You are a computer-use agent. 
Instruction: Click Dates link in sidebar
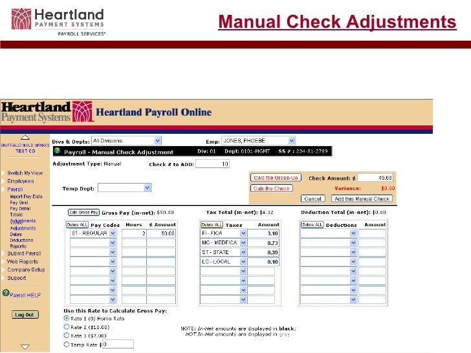pos(16,234)
